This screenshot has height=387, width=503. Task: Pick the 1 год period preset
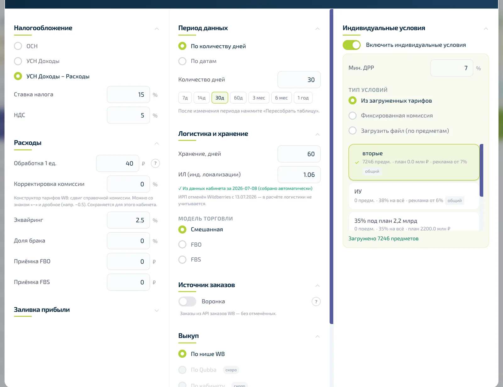[303, 98]
